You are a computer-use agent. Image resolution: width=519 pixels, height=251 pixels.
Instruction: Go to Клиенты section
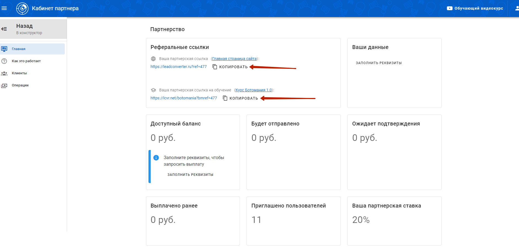(19, 73)
